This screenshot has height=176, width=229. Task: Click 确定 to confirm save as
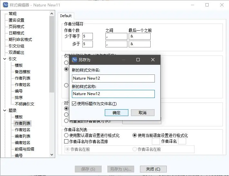tap(116, 113)
